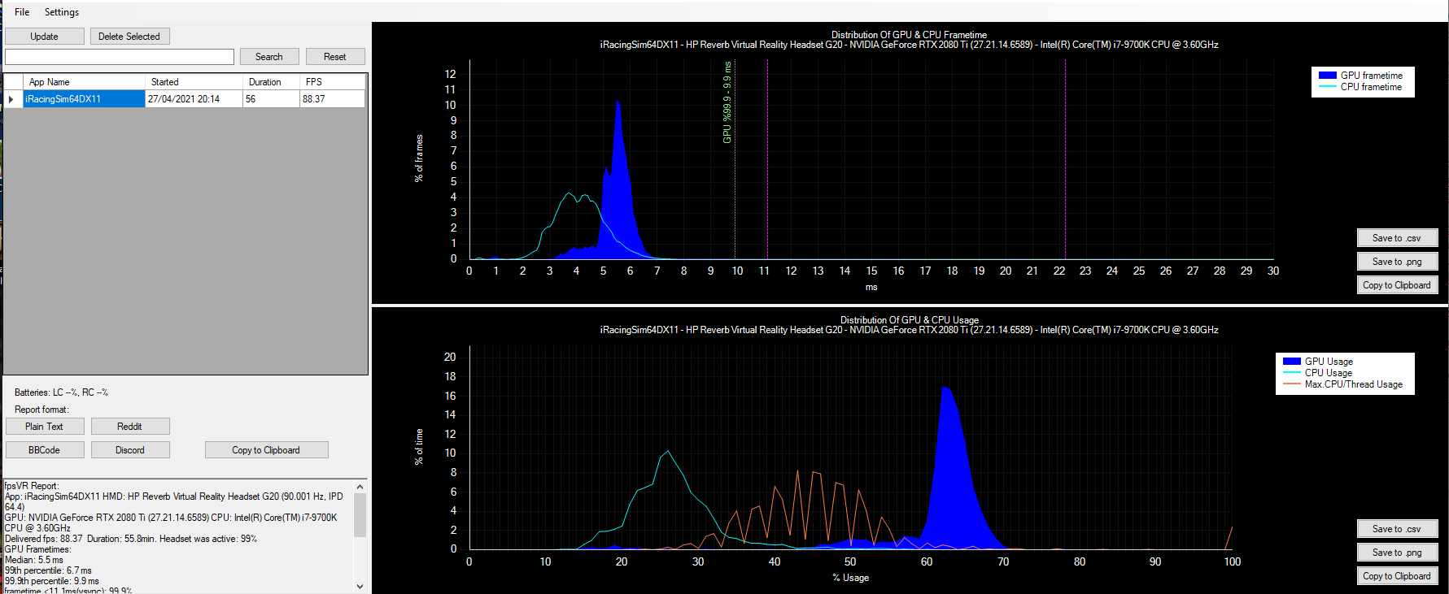Viewport: 1449px width, 594px height.
Task: Save the usage chart as .png
Action: 1397,553
